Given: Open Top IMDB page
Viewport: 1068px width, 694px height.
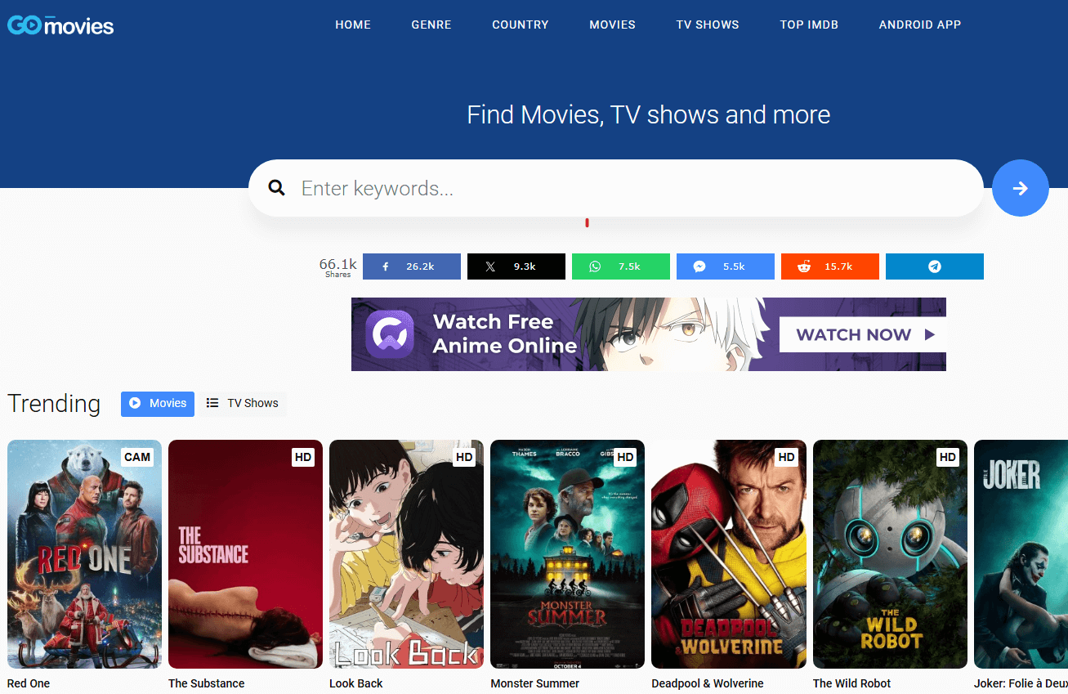Looking at the screenshot, I should click(809, 25).
